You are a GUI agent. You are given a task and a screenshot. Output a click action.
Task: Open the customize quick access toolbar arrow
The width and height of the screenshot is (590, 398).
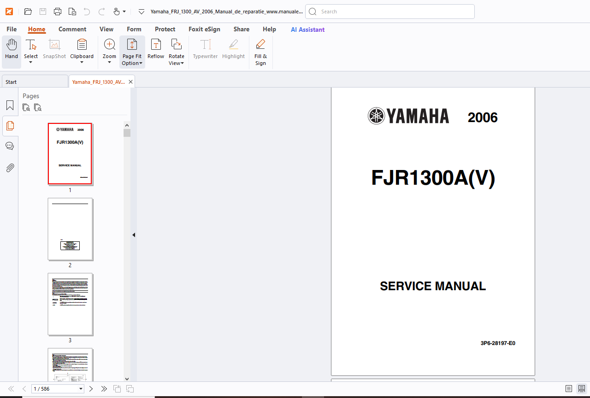click(142, 12)
